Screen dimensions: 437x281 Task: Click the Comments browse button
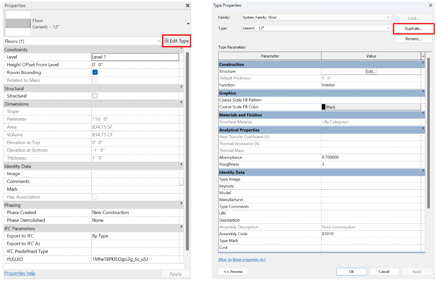181,182
